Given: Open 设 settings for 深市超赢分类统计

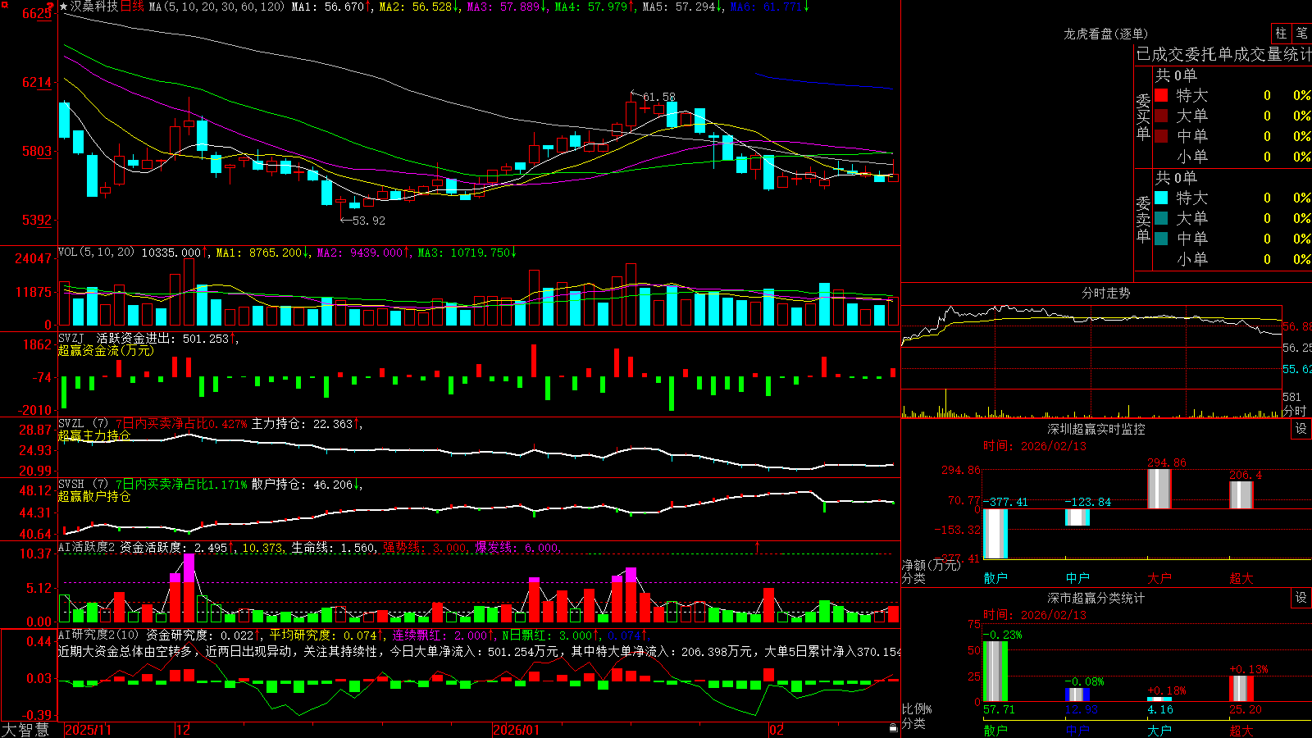Looking at the screenshot, I should [1301, 598].
